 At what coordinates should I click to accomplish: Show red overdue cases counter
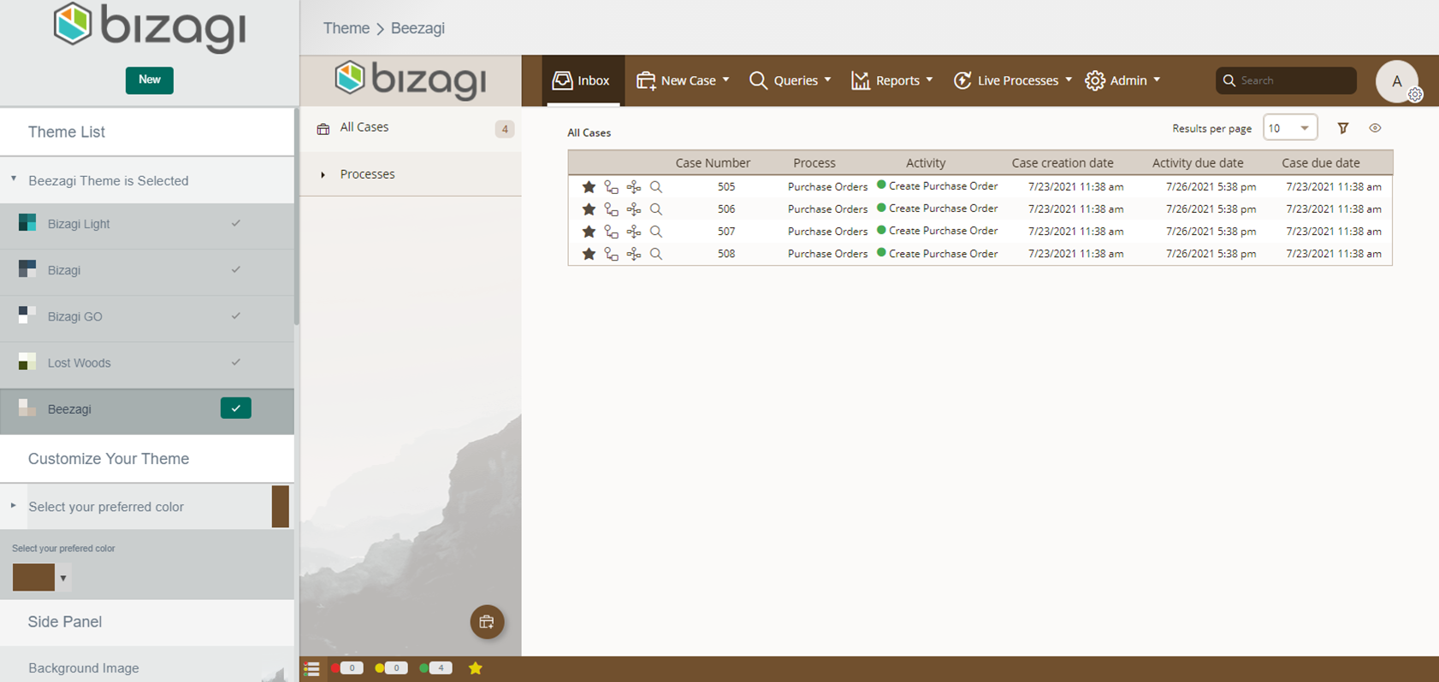(347, 668)
